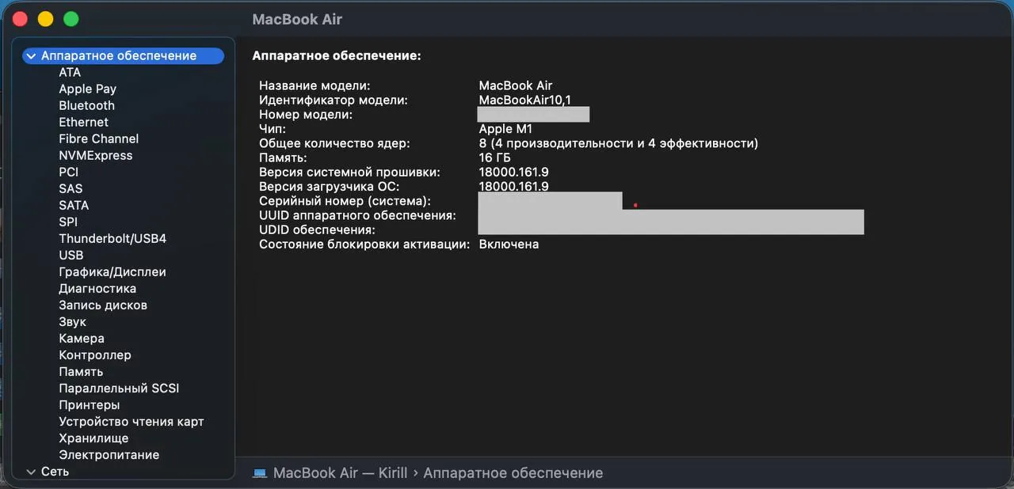Screen dimensions: 1014x489
Task: Click Версия загрузчика ОС value 18000.161.9
Action: 514,186
